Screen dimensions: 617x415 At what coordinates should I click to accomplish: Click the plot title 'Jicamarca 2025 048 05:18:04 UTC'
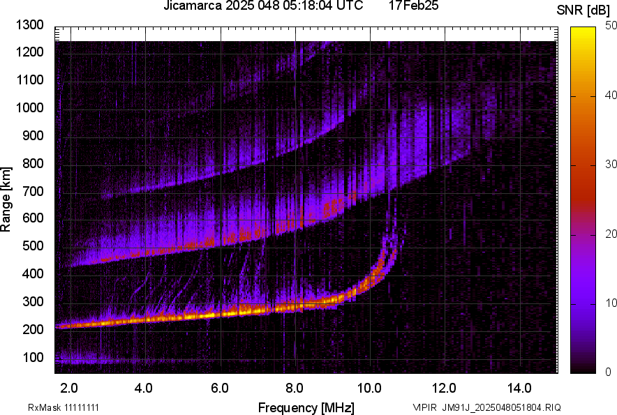click(263, 7)
